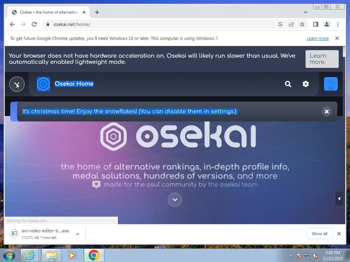
Task: Open the Osekai search icon
Action: [288, 84]
